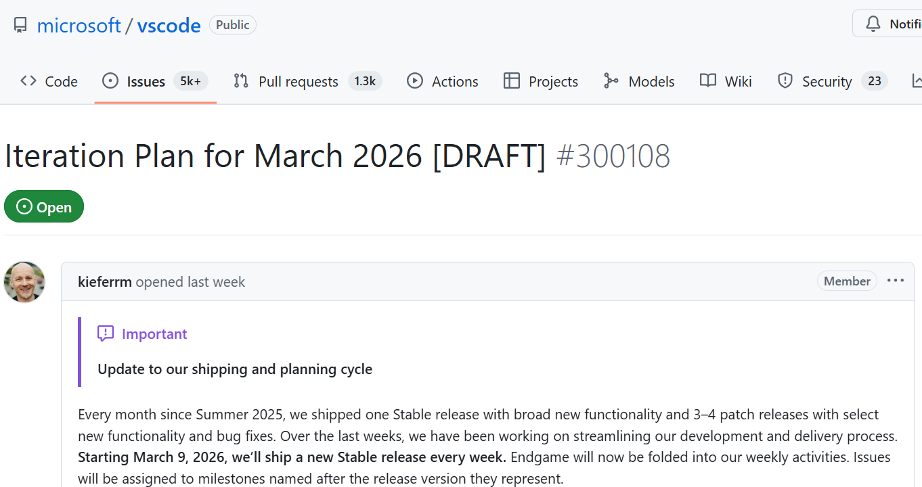Click the Notifications bell icon
This screenshot has width=922, height=487.
point(873,24)
